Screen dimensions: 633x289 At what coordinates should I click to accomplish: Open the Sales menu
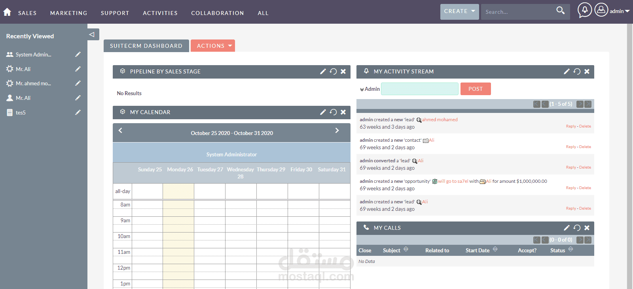click(x=27, y=13)
